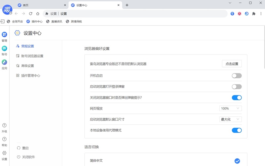Toggle the 开机自启 switch

point(237,76)
